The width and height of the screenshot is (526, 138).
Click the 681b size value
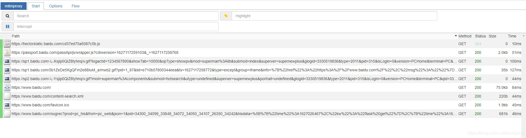pos(503,114)
